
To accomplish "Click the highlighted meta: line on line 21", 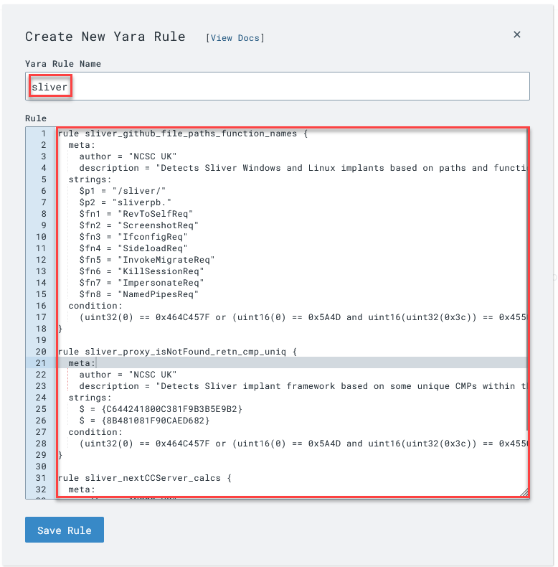I will click(82, 363).
